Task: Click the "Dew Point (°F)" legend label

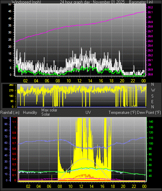Action: (149, 113)
